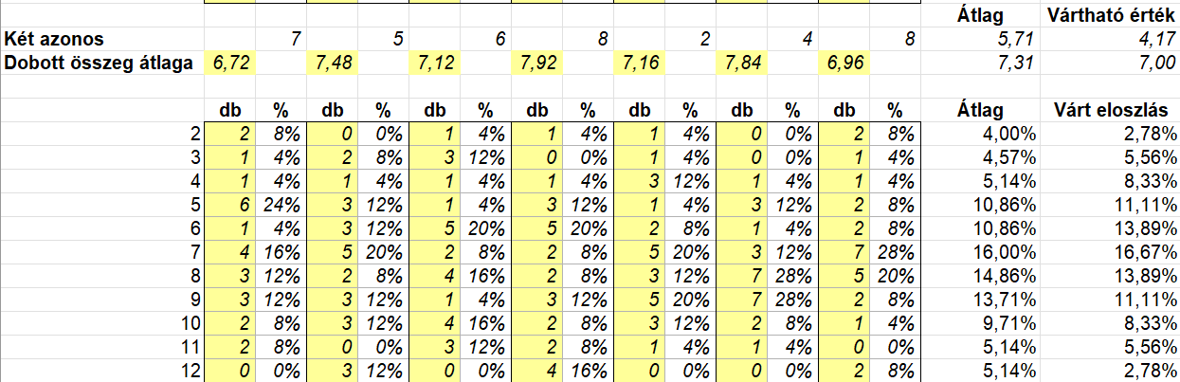Click the yellow cell with value 7,84
This screenshot has width=1180, height=382.
pyautogui.click(x=740, y=64)
